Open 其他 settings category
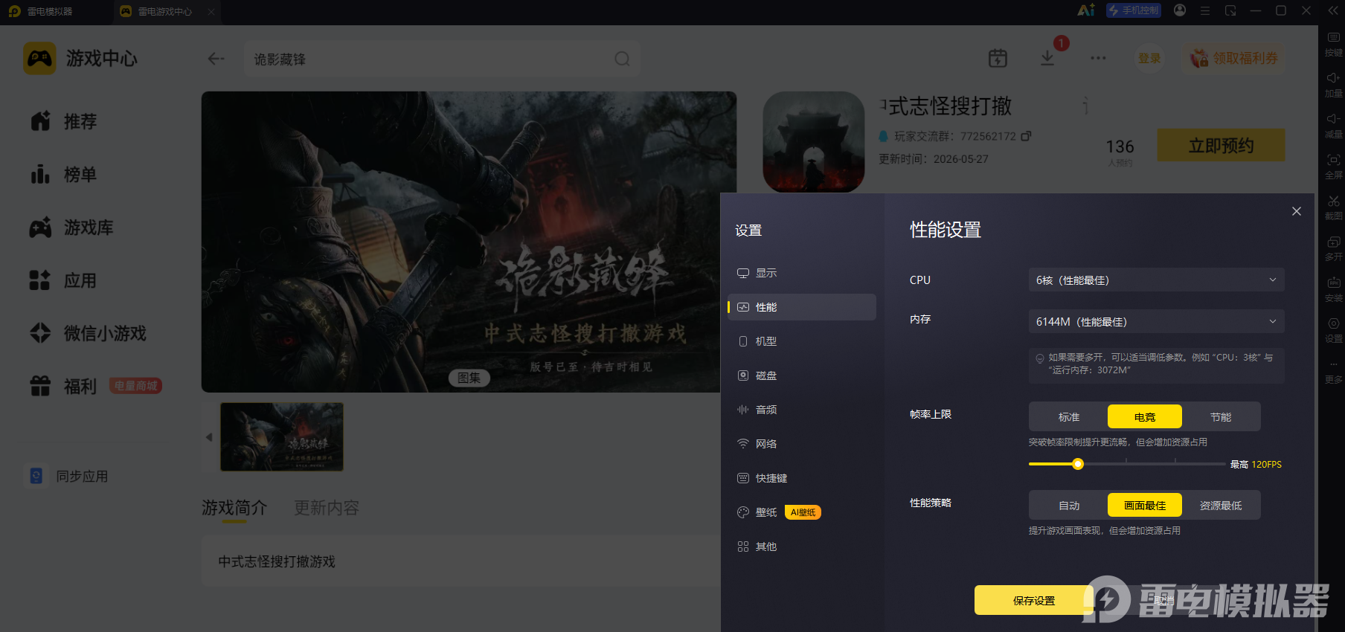 (x=802, y=546)
